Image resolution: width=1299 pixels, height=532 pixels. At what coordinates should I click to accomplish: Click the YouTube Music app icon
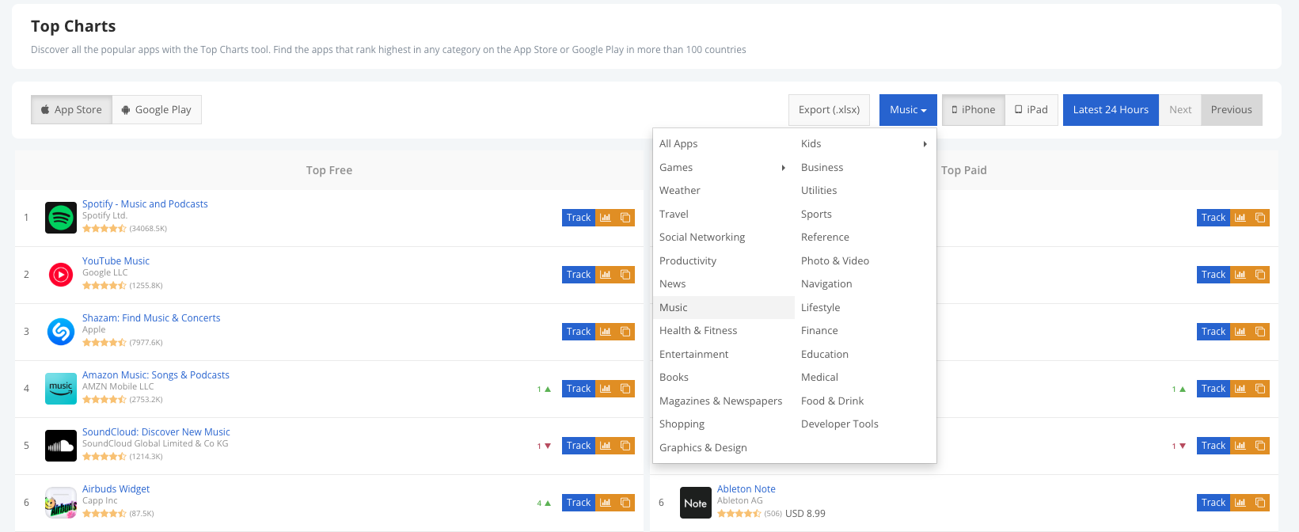61,275
